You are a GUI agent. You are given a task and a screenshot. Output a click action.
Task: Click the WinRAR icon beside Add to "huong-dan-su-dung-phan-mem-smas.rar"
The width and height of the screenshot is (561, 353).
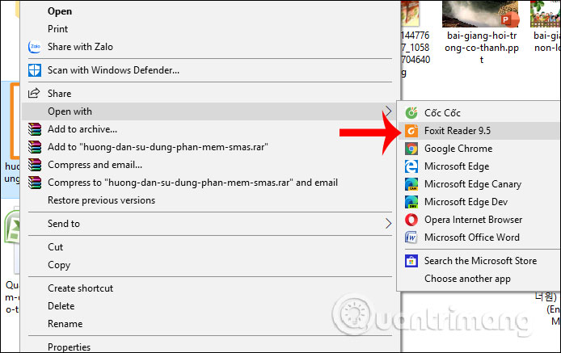35,147
